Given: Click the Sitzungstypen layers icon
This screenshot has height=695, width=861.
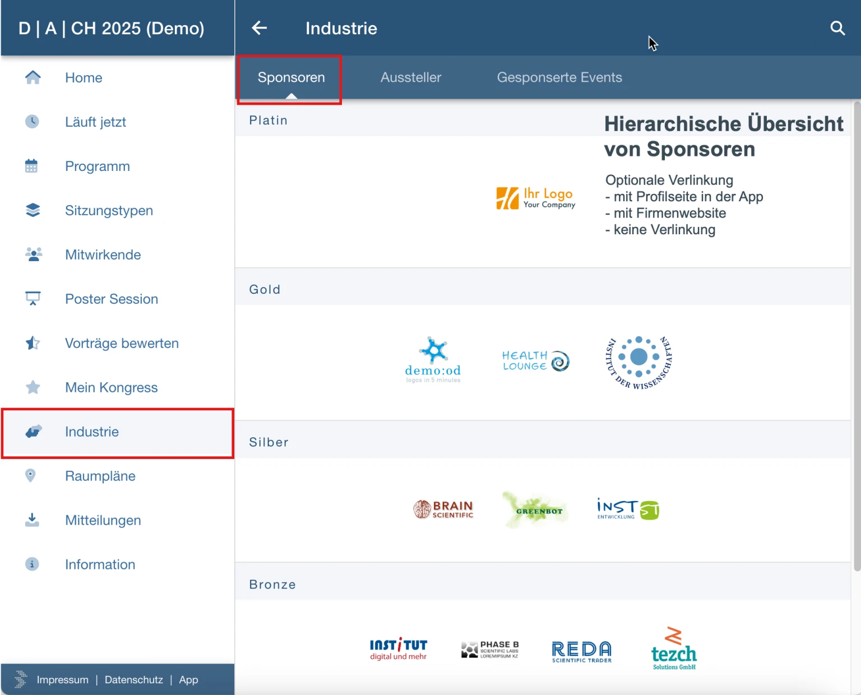Looking at the screenshot, I should coord(33,210).
